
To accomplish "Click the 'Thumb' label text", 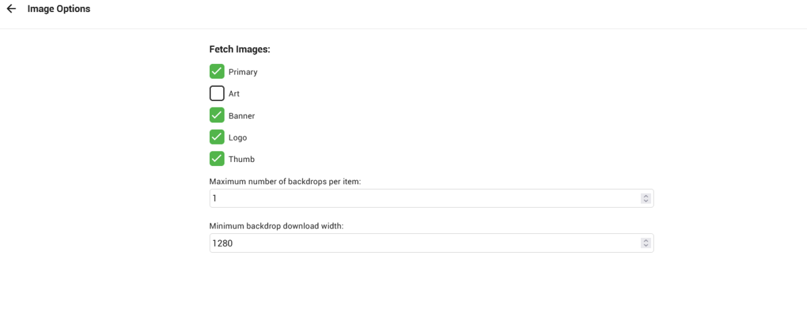I will 241,160.
